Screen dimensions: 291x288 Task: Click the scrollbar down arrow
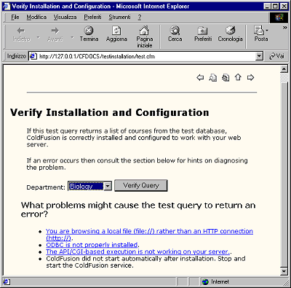[x=284, y=271]
